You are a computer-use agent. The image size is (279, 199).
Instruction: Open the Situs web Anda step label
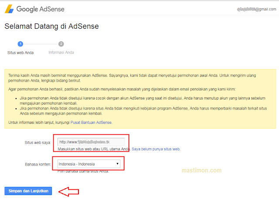click(20, 53)
